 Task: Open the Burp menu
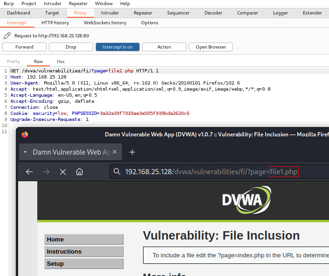pyautogui.click(x=8, y=4)
